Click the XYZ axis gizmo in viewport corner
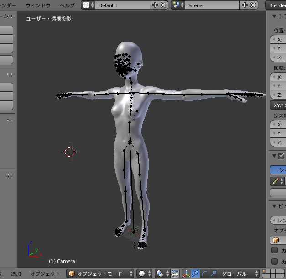 (x=35, y=250)
